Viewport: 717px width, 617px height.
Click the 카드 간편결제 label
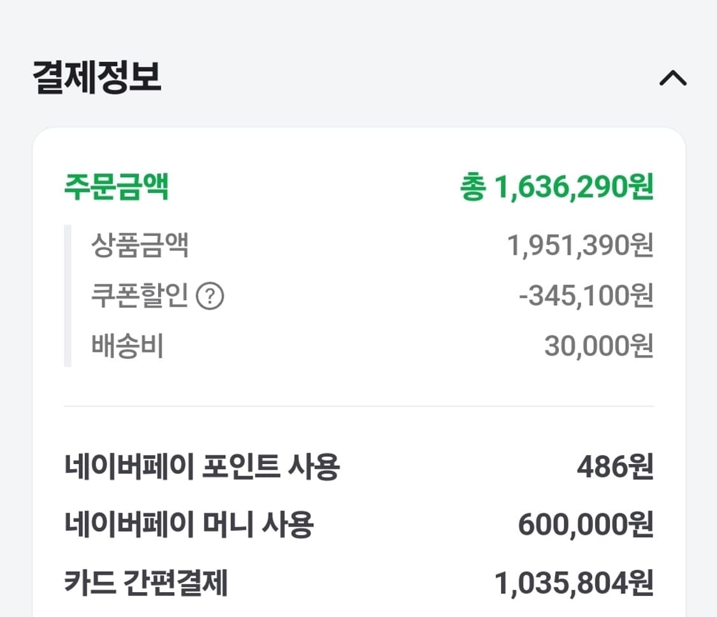146,583
